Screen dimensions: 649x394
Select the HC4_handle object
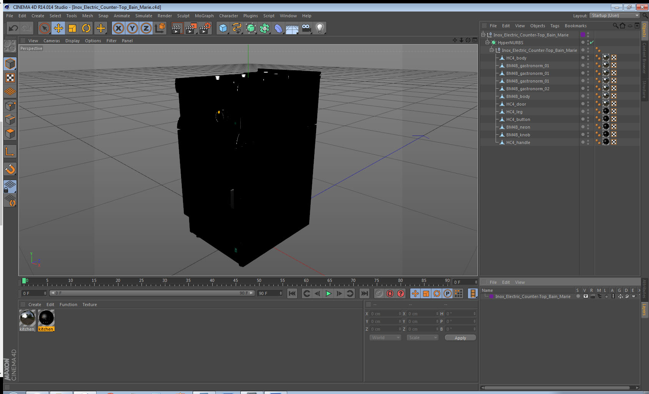(518, 142)
